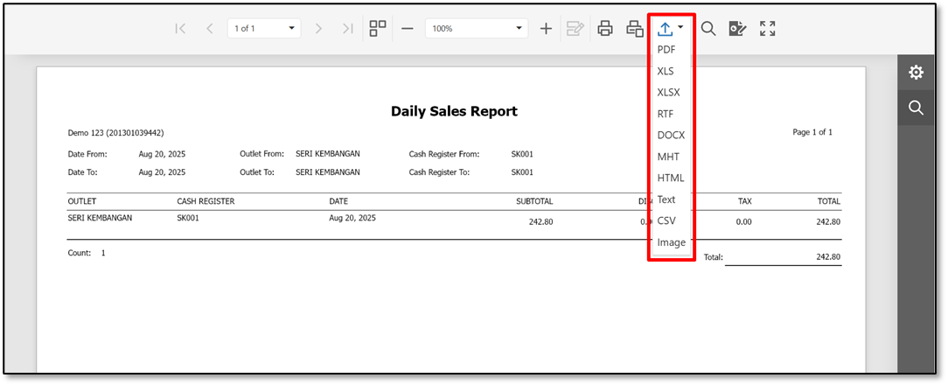Open search tab in side panel
The width and height of the screenshot is (948, 385).
(916, 108)
